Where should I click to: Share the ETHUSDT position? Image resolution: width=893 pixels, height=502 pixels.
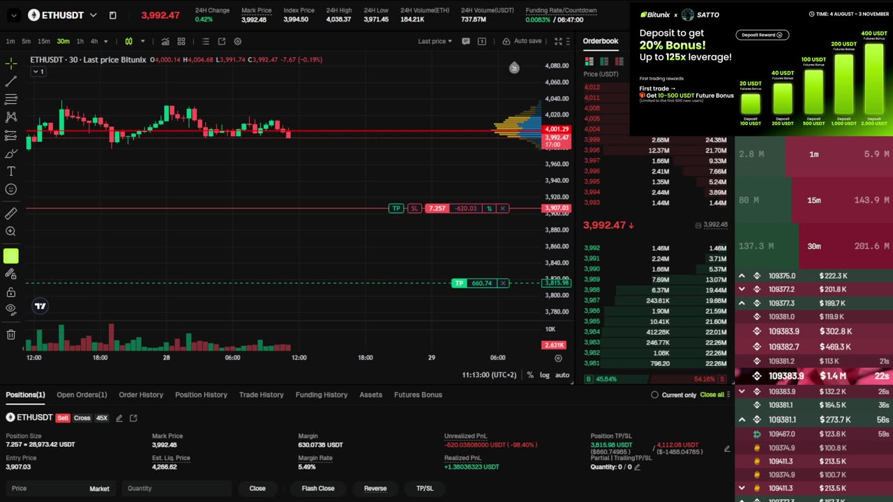pyautogui.click(x=133, y=418)
